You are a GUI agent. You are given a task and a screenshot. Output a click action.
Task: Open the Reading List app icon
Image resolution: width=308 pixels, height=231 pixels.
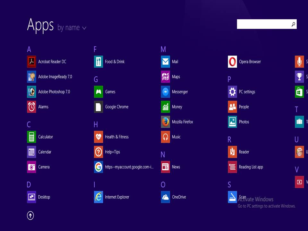click(x=232, y=167)
